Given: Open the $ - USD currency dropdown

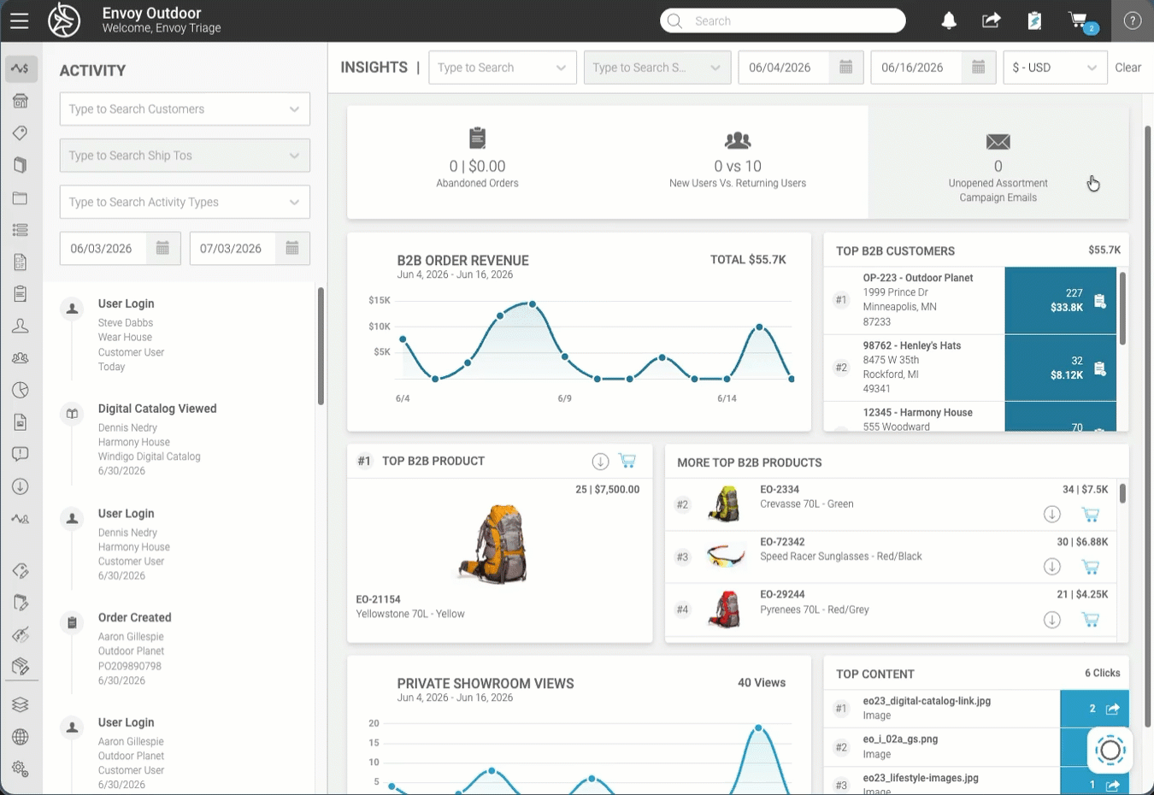Looking at the screenshot, I should click(1055, 68).
